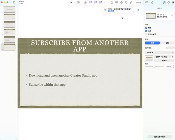Image resolution: width=175 pixels, height=140 pixels.
Task: Open the Animate diamond inspector
Action: point(169,2)
